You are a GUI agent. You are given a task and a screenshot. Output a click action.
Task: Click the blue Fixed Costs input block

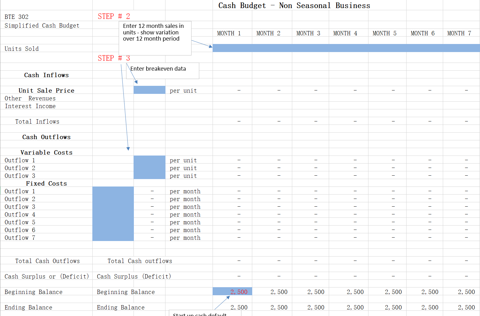coord(113,214)
